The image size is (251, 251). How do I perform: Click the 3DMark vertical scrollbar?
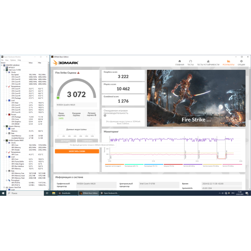tap(250, 95)
